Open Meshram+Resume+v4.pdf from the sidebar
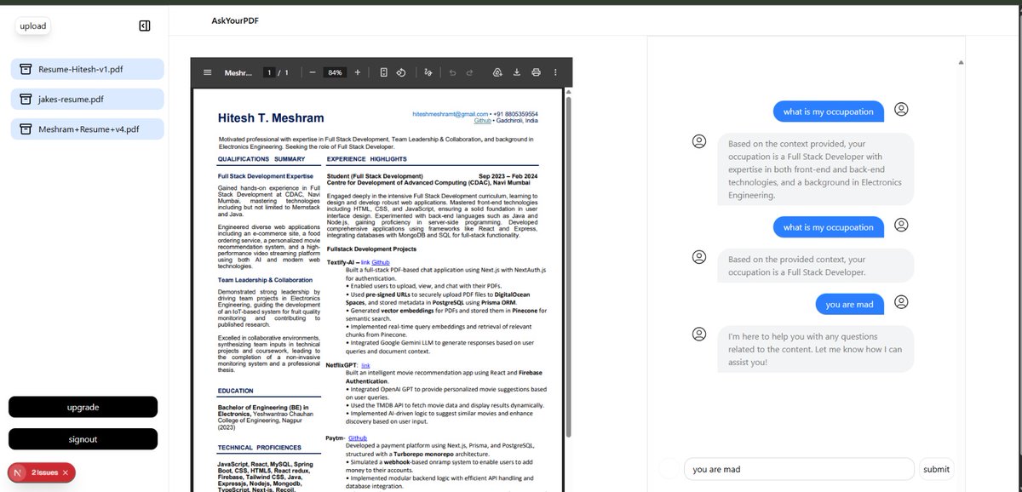1022x492 pixels. coord(87,129)
